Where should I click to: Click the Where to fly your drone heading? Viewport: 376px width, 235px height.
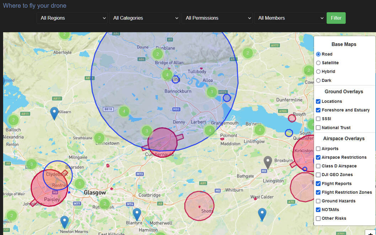click(34, 6)
